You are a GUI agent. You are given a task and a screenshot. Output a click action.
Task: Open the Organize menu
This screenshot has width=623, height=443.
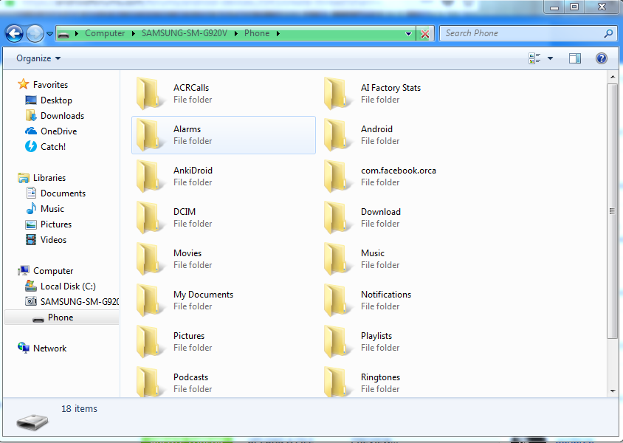[38, 58]
